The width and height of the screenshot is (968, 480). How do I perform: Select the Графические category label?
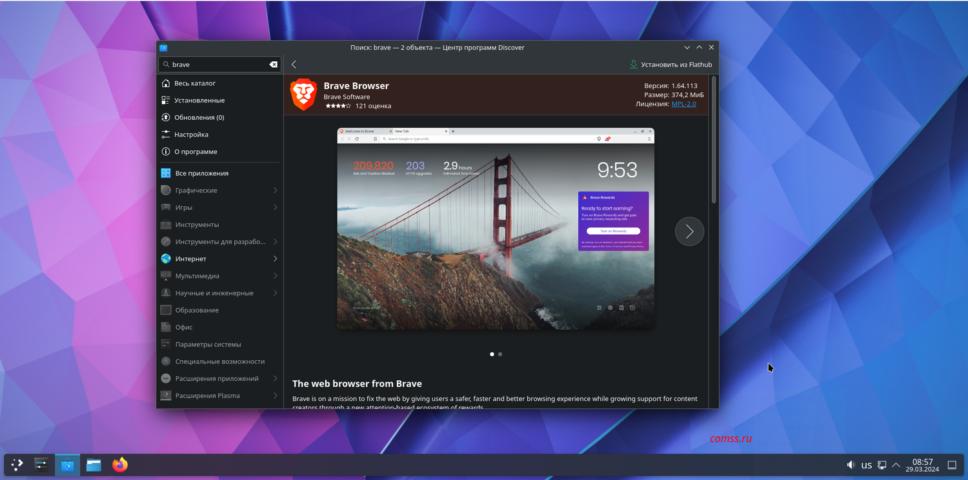click(196, 191)
